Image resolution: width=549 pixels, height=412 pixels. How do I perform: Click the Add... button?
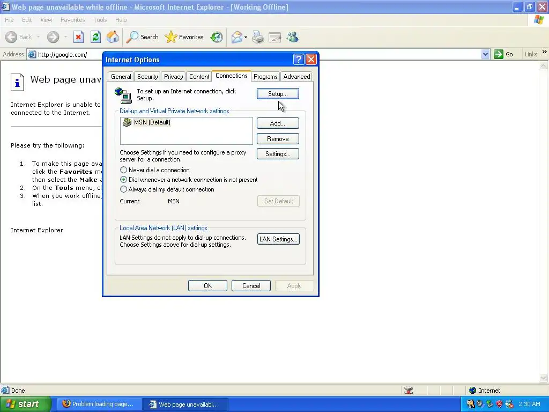[278, 123]
